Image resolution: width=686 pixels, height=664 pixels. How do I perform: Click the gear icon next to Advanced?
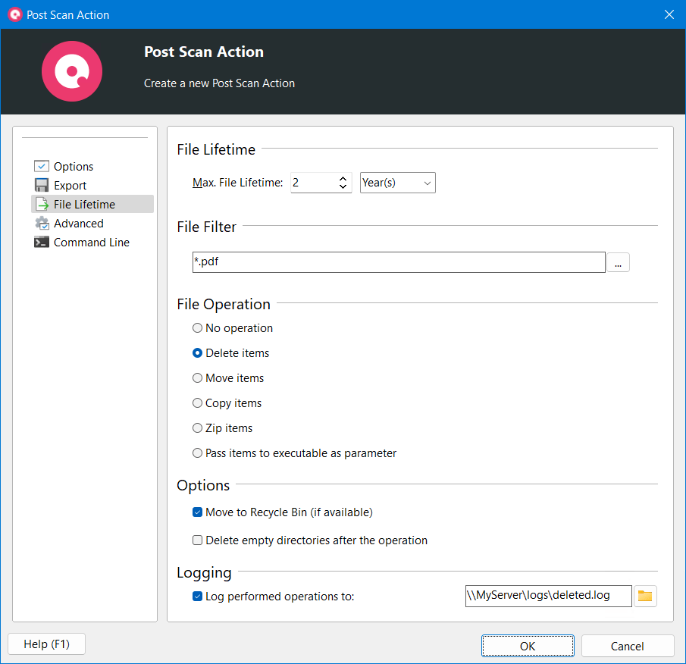point(41,223)
